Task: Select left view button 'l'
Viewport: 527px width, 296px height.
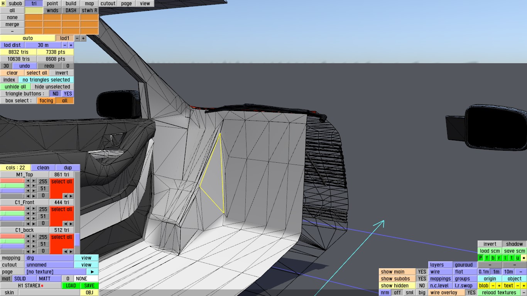Action: 505,258
